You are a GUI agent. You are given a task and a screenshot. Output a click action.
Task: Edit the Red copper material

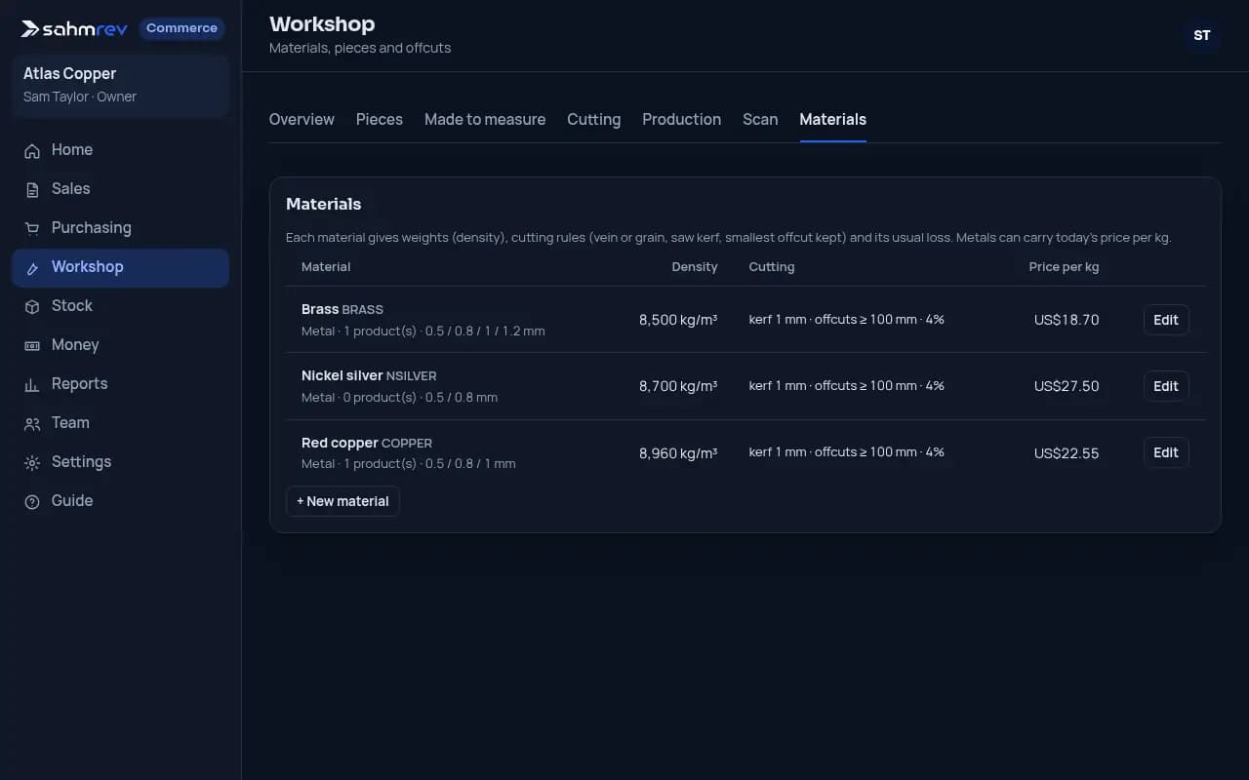(x=1166, y=452)
